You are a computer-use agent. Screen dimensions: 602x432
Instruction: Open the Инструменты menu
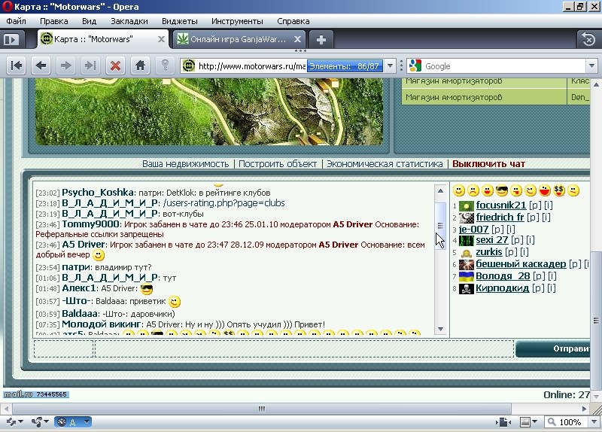(x=237, y=21)
